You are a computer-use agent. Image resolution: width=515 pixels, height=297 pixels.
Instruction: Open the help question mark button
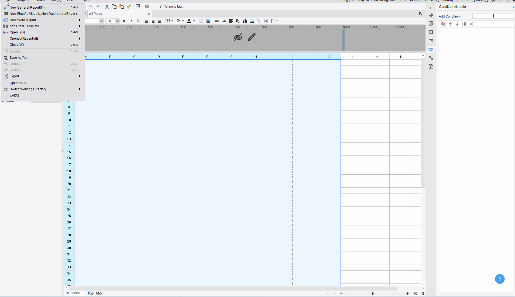point(500,279)
